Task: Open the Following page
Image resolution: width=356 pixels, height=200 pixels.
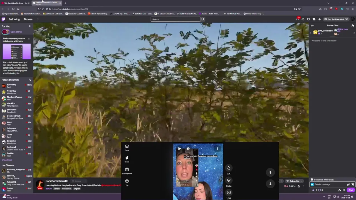Action: [14, 19]
